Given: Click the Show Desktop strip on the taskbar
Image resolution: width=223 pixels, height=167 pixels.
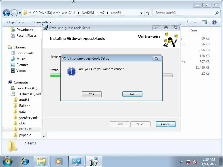Looking at the screenshot, I should coord(221,162).
